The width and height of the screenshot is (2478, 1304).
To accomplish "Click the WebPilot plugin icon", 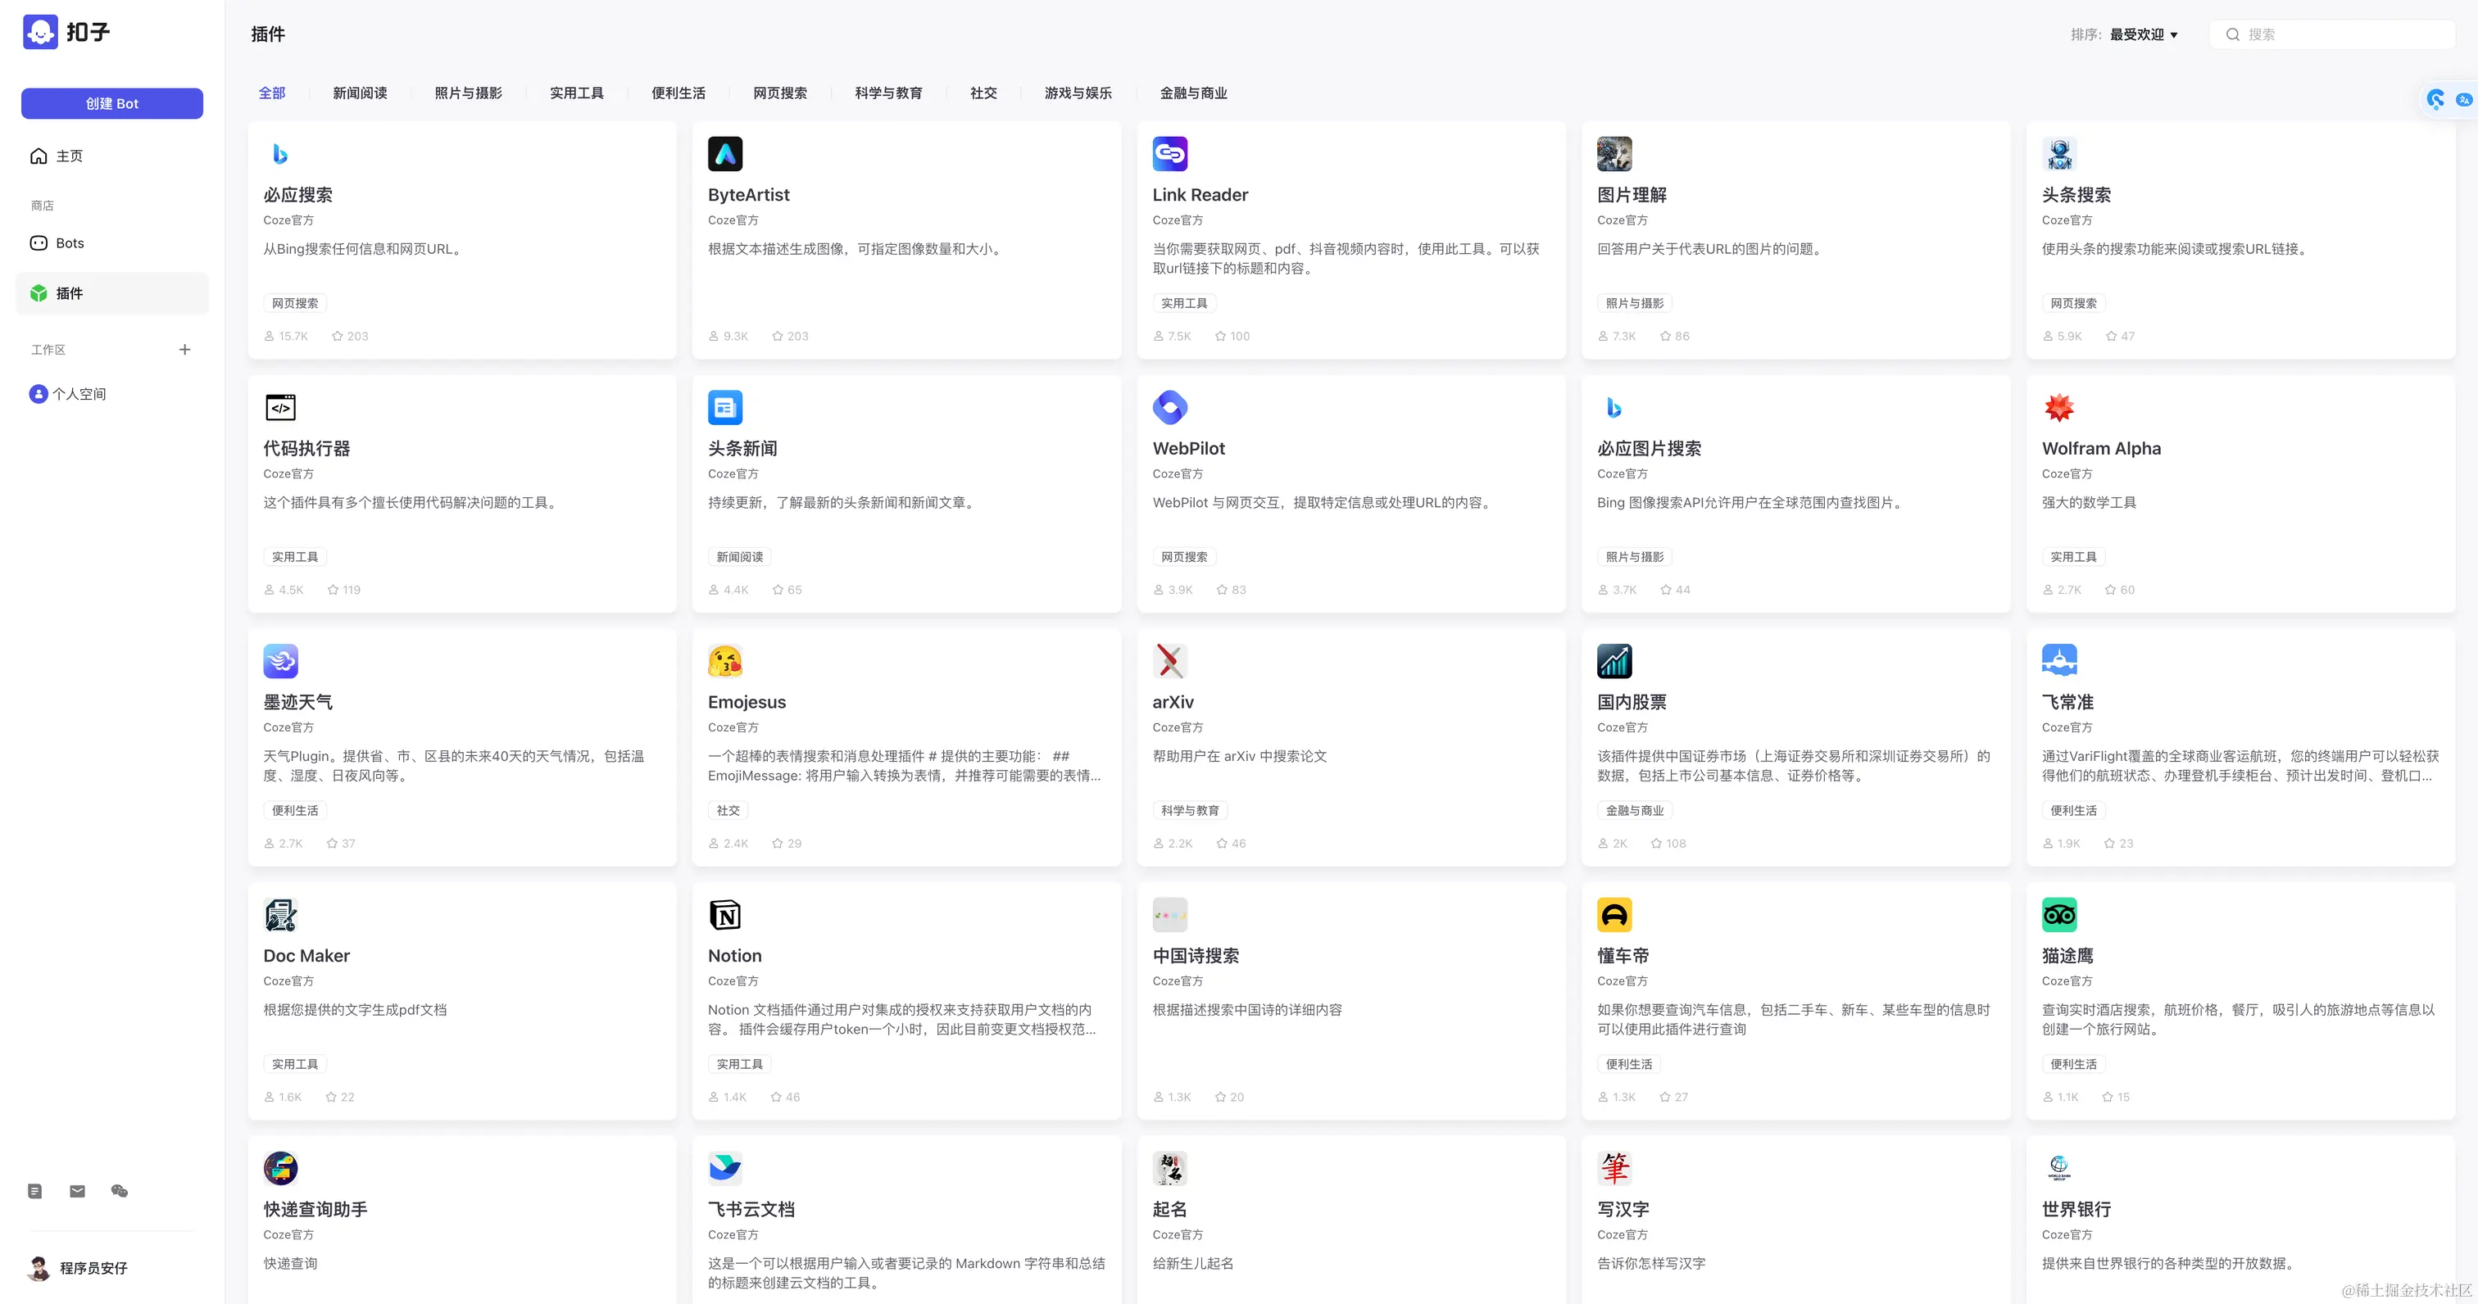I will click(x=1169, y=408).
